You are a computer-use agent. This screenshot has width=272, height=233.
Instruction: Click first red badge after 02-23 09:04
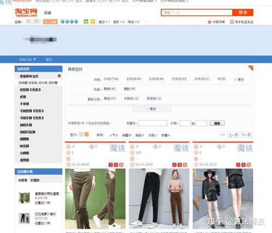(x=110, y=165)
